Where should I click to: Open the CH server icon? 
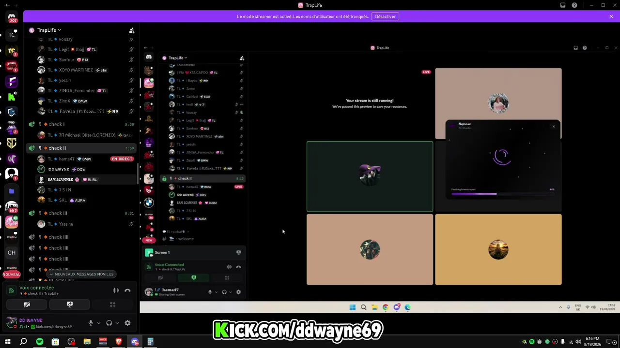(12, 252)
